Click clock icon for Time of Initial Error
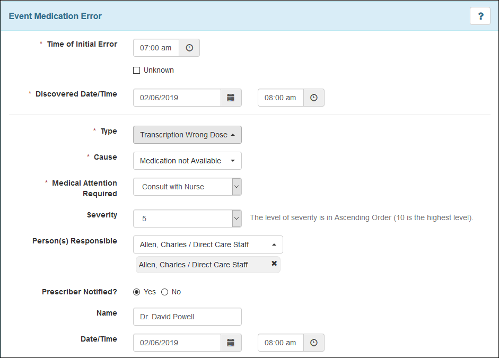Viewport: 499px width, 358px height. tap(189, 48)
